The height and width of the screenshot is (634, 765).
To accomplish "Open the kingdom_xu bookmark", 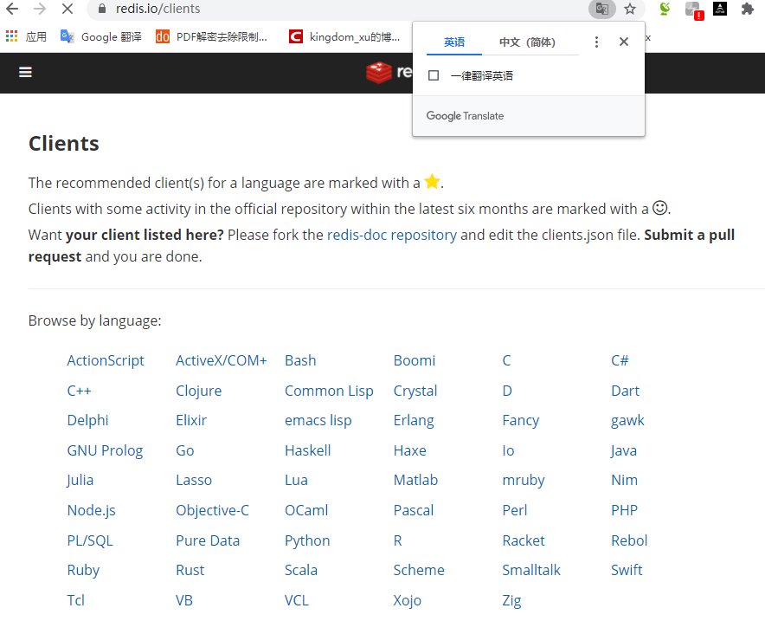I will tap(344, 36).
